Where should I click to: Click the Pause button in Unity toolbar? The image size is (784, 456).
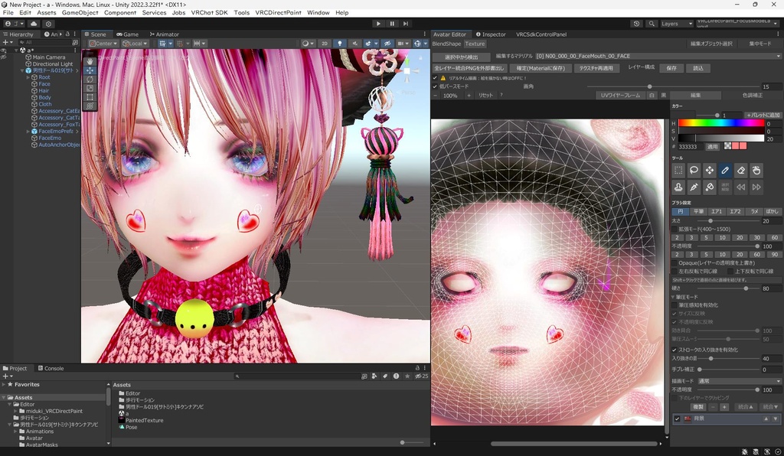pos(392,24)
